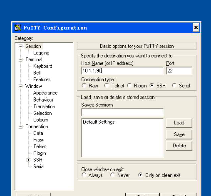Click the Load button

click(x=179, y=123)
